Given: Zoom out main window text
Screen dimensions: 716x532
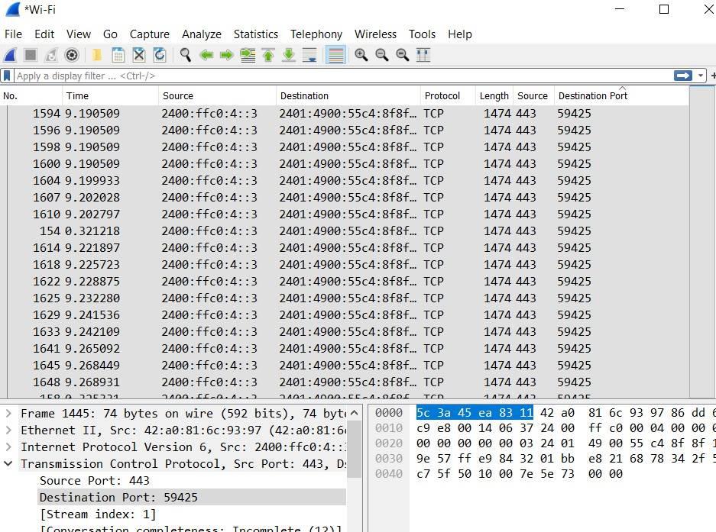Looking at the screenshot, I should [382, 55].
